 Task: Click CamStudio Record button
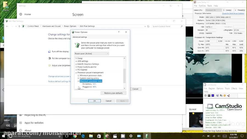pyautogui.click(x=205, y=96)
